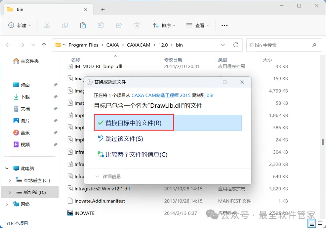Close the bin tab

click(x=85, y=9)
